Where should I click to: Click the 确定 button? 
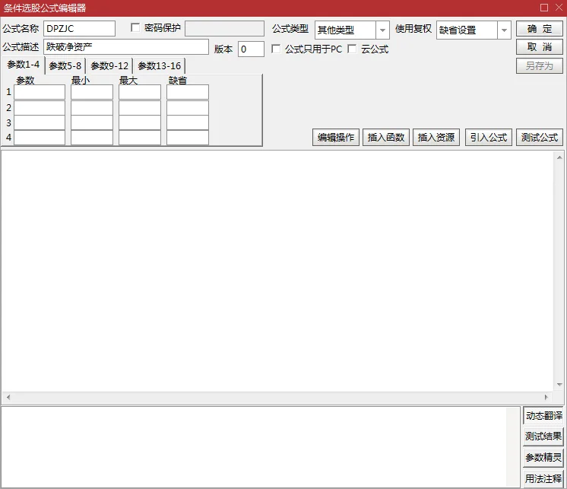(x=539, y=29)
